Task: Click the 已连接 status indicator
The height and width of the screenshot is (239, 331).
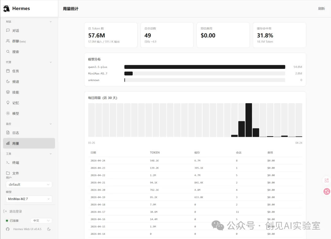Action: [x=12, y=221]
